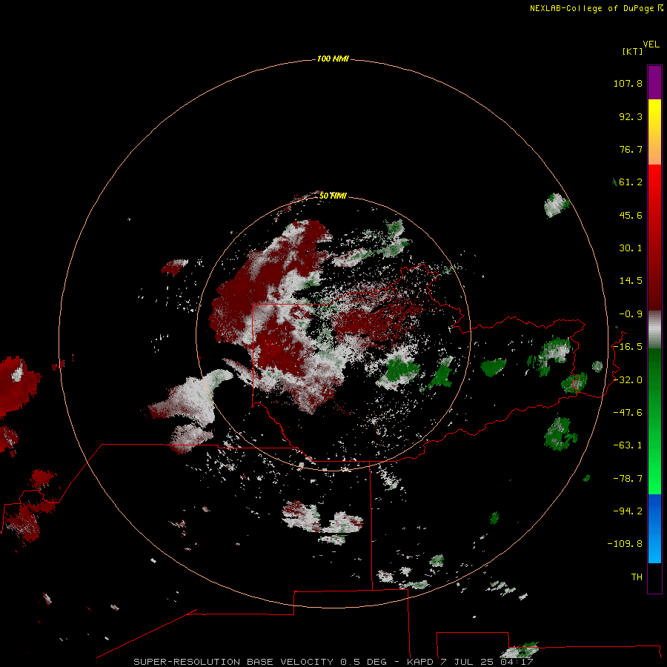Image resolution: width=667 pixels, height=667 pixels.
Task: Click the green segment of the color bar
Action: click(x=654, y=421)
